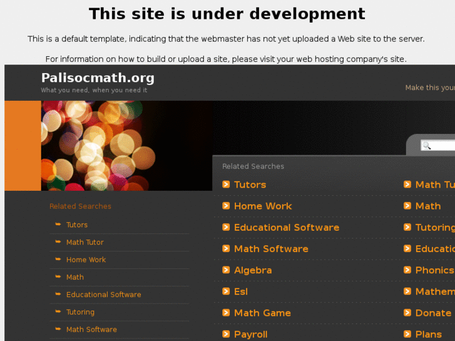The image size is (455, 341).
Task: Select Educational Software in the left sidebar
Action: [104, 295]
